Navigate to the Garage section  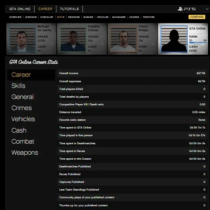[88, 17]
